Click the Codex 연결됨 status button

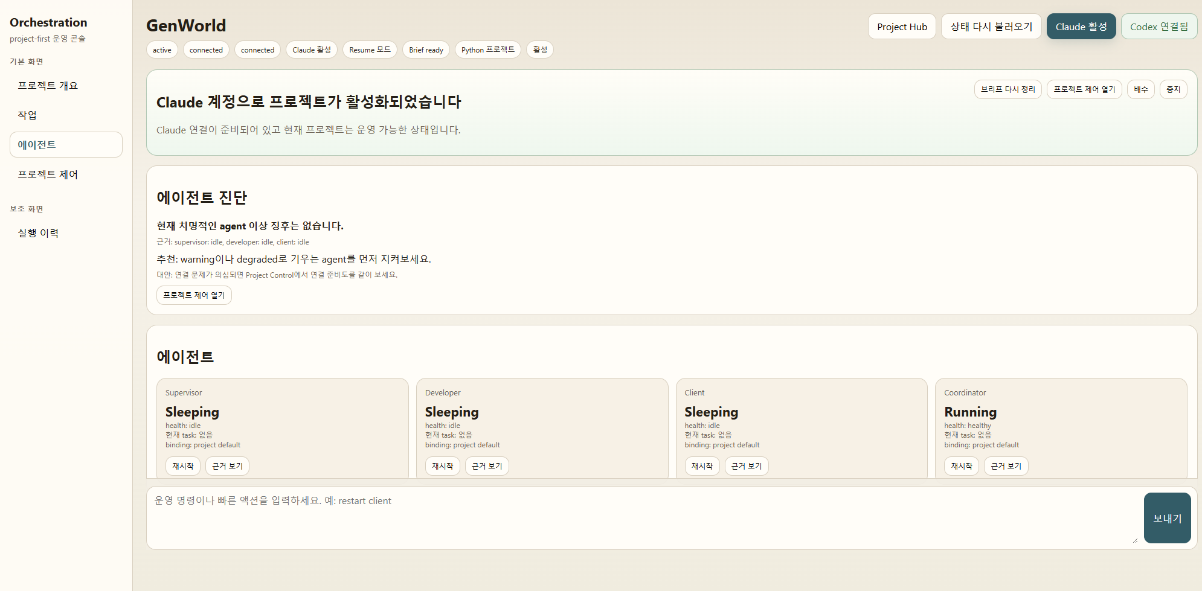[x=1159, y=26]
